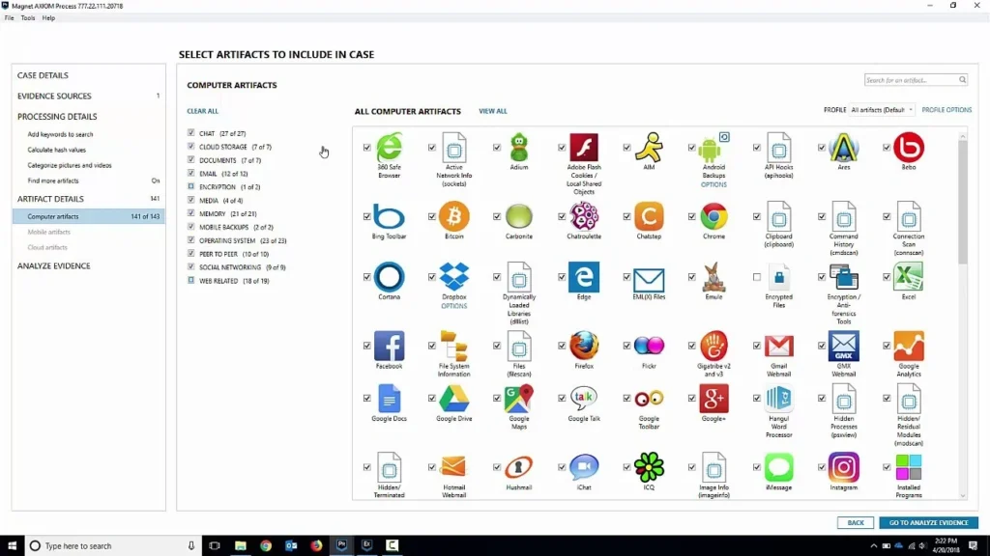Click the ICQ artifact icon
The height and width of the screenshot is (556, 990).
[x=649, y=467]
